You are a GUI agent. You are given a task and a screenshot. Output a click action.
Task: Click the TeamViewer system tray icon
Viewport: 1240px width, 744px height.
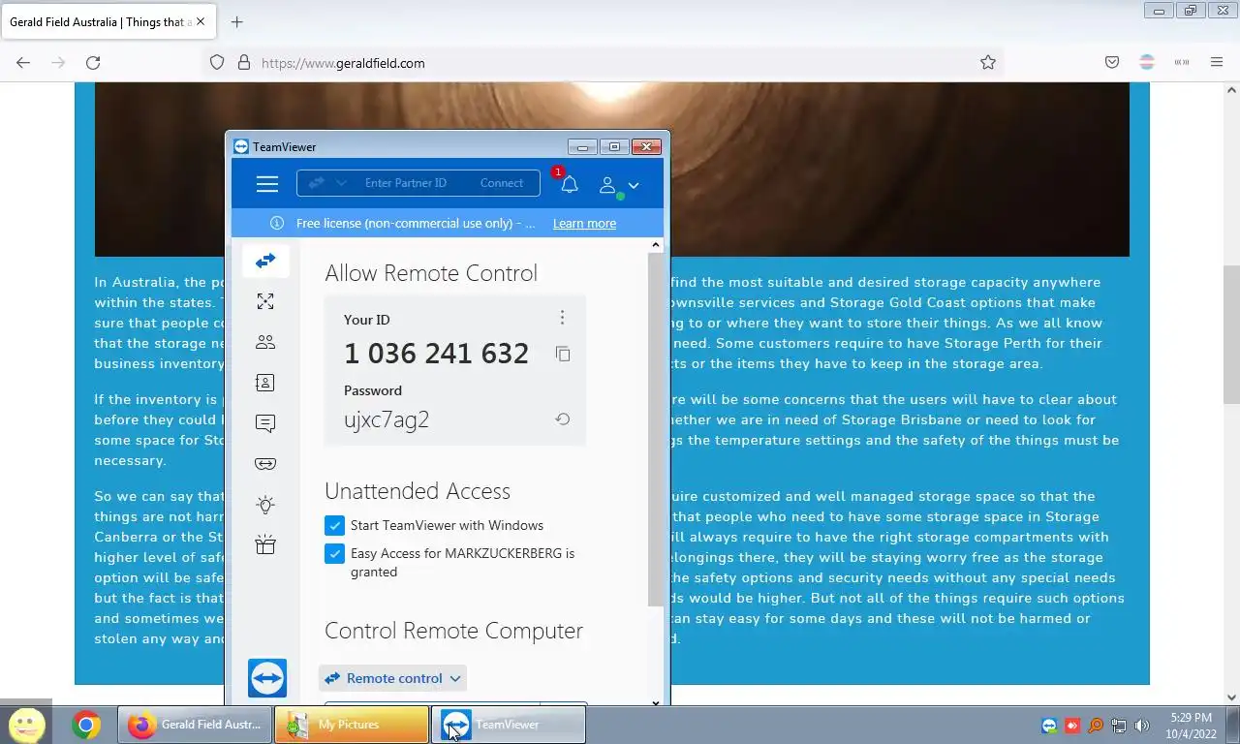coord(1049,726)
